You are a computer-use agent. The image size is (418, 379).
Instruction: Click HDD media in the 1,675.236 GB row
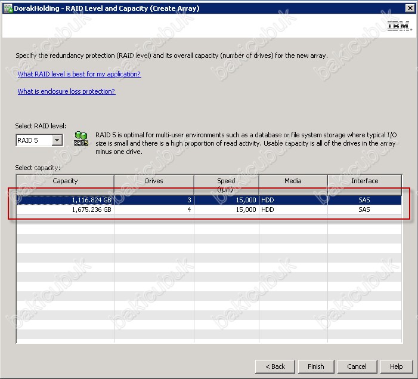[x=293, y=209]
